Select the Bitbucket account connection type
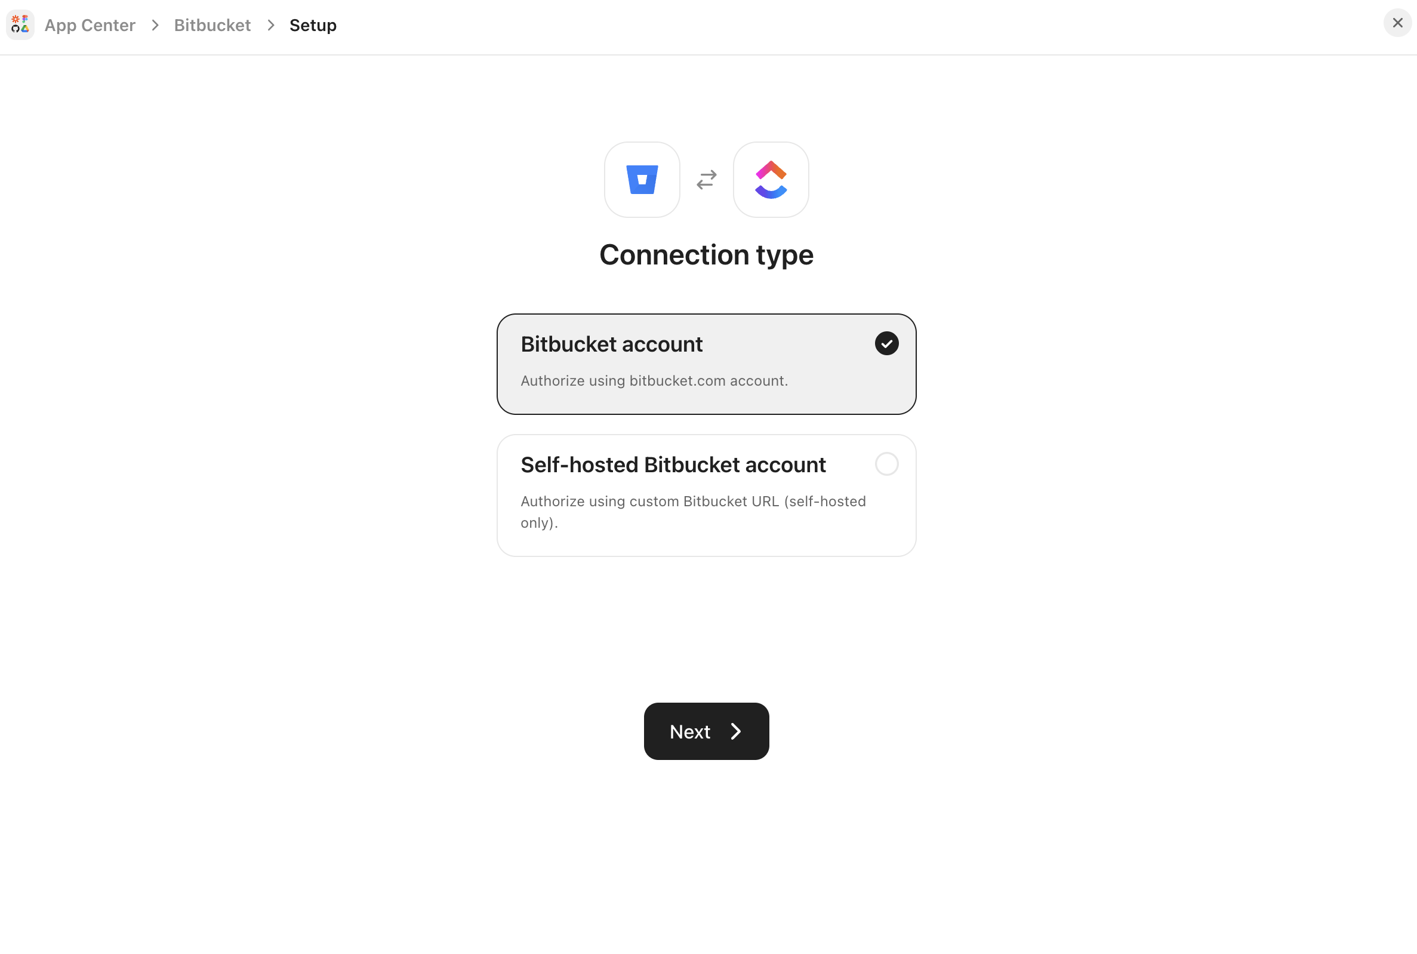The width and height of the screenshot is (1417, 954). tap(706, 363)
